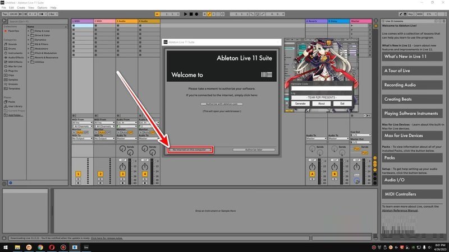Expand the Dynamics folder

tap(29, 40)
